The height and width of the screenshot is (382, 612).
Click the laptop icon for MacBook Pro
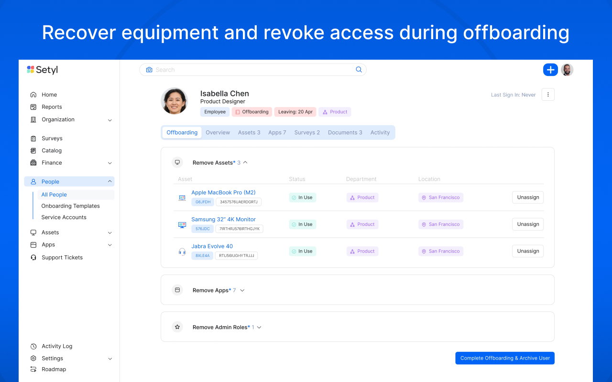coord(182,198)
